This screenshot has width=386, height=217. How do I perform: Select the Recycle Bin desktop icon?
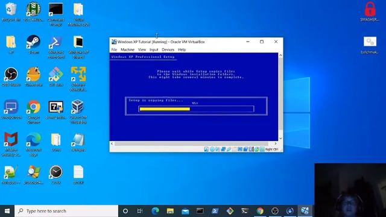11,12
